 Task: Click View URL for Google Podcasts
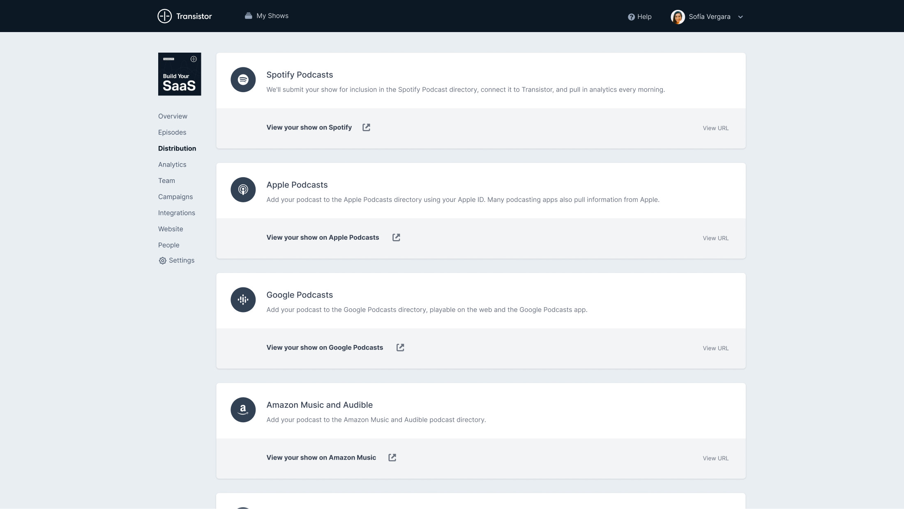[x=715, y=348]
